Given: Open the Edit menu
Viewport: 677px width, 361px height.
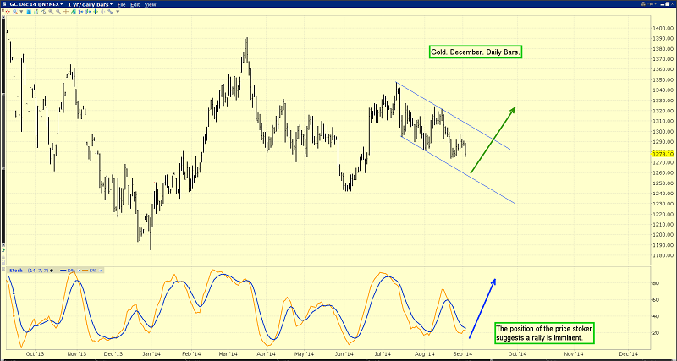Looking at the screenshot, I should click(135, 4).
